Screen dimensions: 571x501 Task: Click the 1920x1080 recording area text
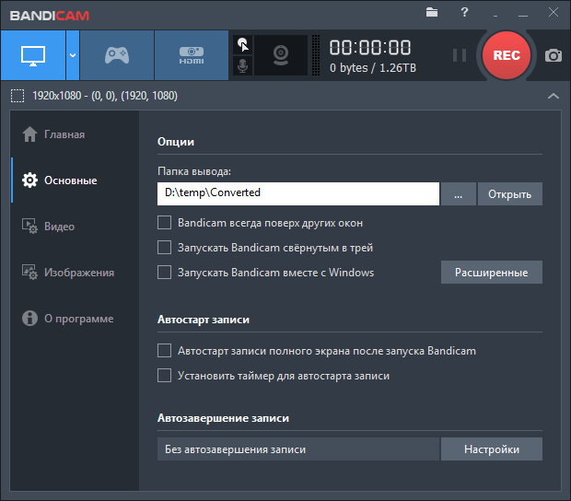tap(105, 96)
